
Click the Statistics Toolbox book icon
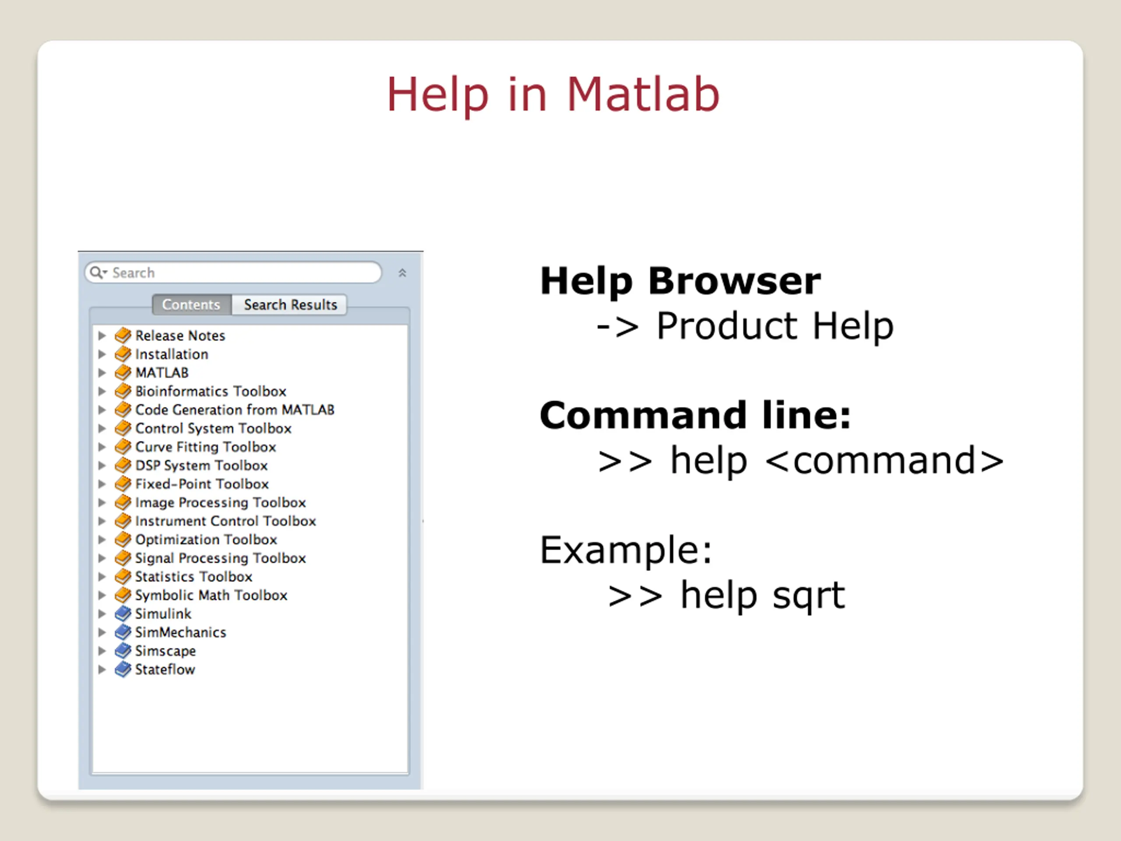[x=123, y=576]
